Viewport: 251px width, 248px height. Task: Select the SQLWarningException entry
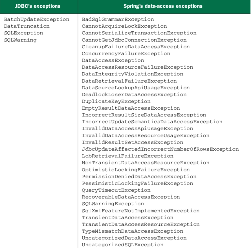click(113, 204)
